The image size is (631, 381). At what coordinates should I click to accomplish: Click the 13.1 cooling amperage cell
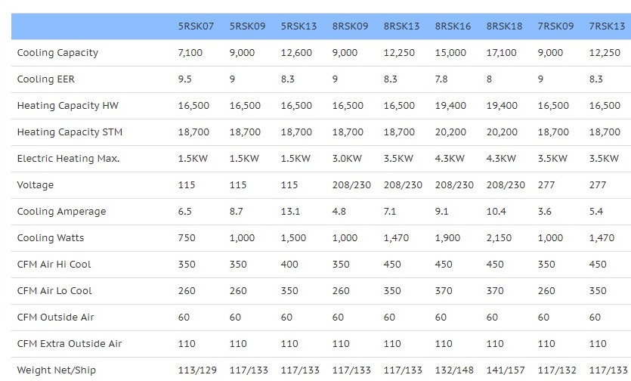click(x=290, y=212)
